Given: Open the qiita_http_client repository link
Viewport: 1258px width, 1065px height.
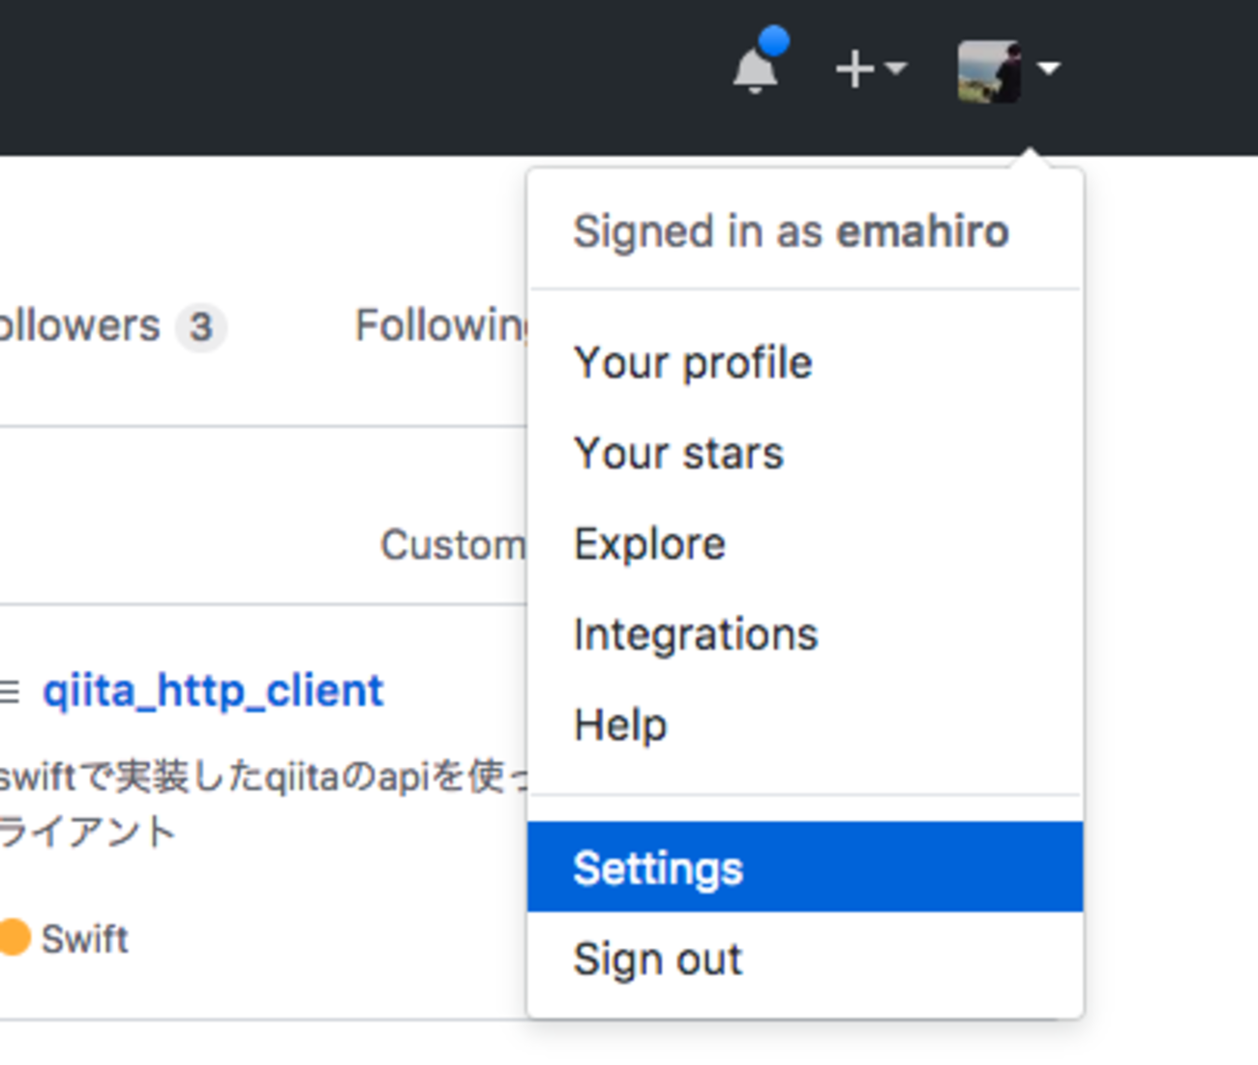Looking at the screenshot, I should [x=213, y=691].
